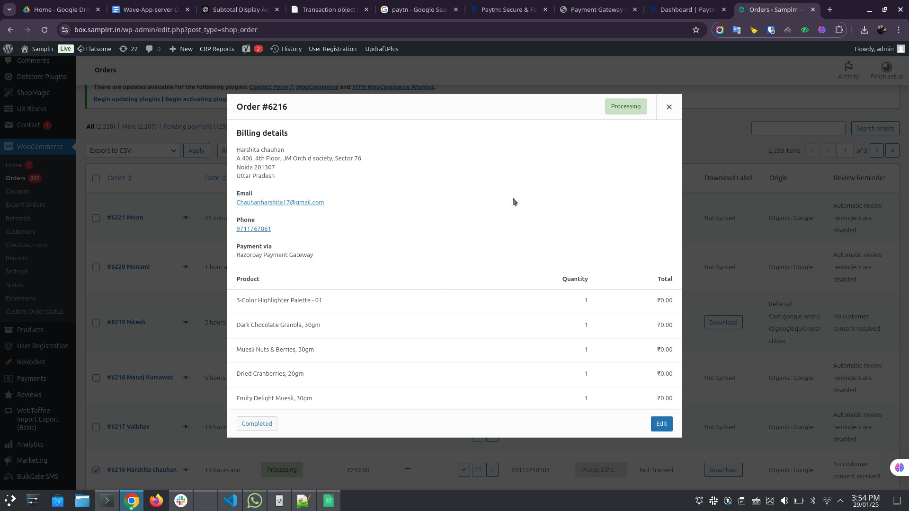Toggle select-all orders checkbox
Viewport: 909px width, 511px height.
click(x=96, y=178)
